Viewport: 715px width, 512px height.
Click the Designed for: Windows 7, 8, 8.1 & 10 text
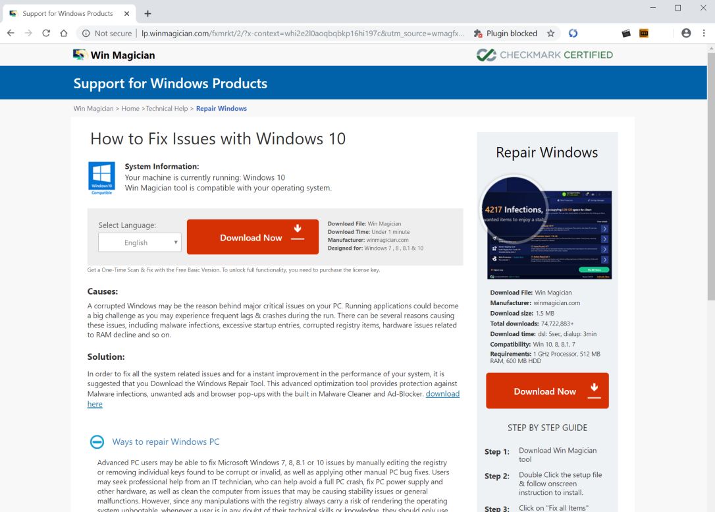click(375, 248)
